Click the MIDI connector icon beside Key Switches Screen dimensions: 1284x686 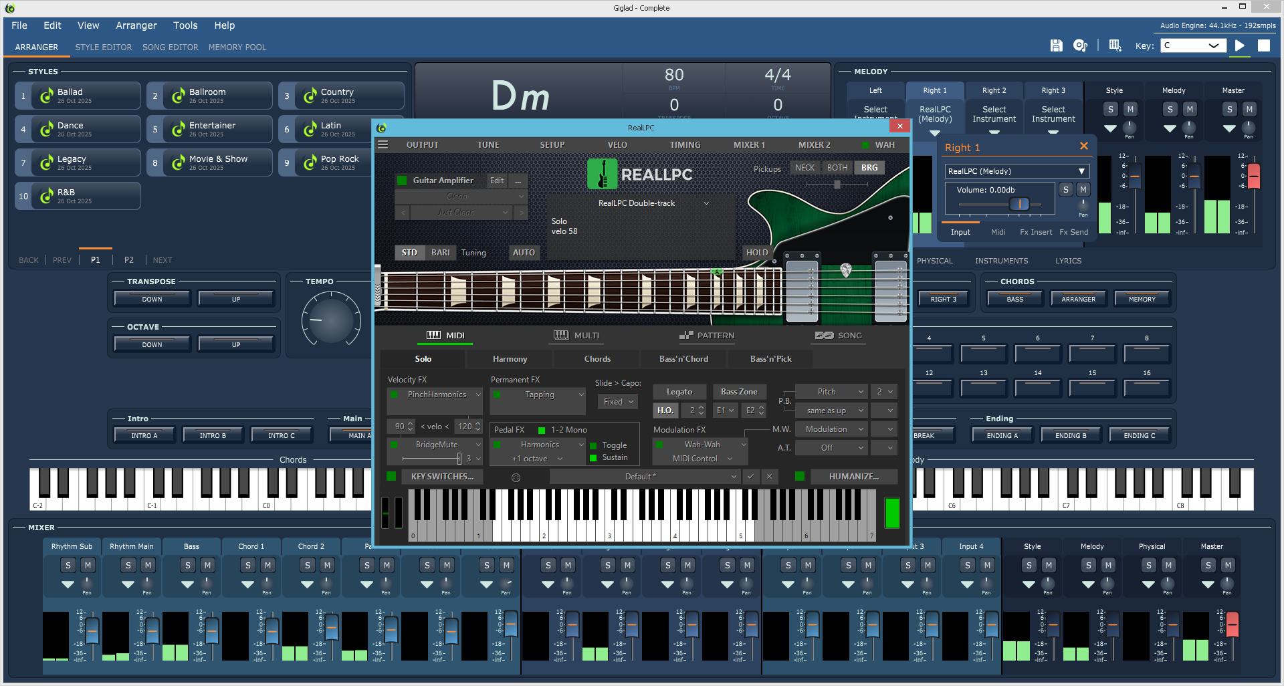coord(516,477)
